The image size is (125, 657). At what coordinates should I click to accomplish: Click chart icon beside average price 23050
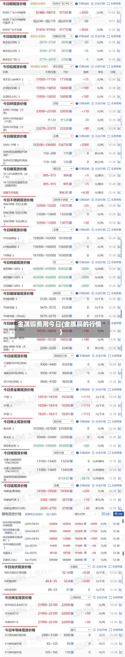pyautogui.click(x=70, y=112)
